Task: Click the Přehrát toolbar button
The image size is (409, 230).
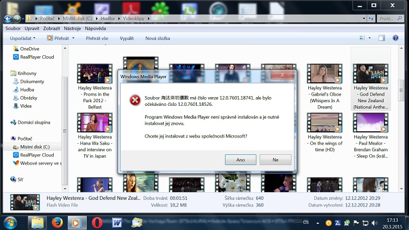Action: pyautogui.click(x=58, y=38)
